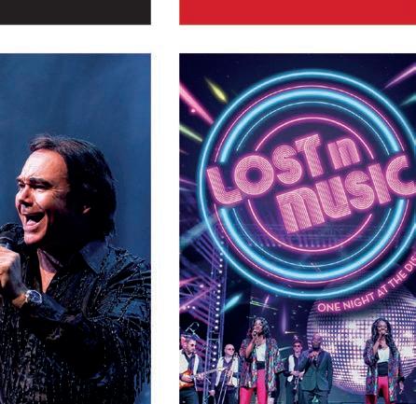Open the singer with microphone event photo
Screen dimensions: 416x404
tap(76, 229)
